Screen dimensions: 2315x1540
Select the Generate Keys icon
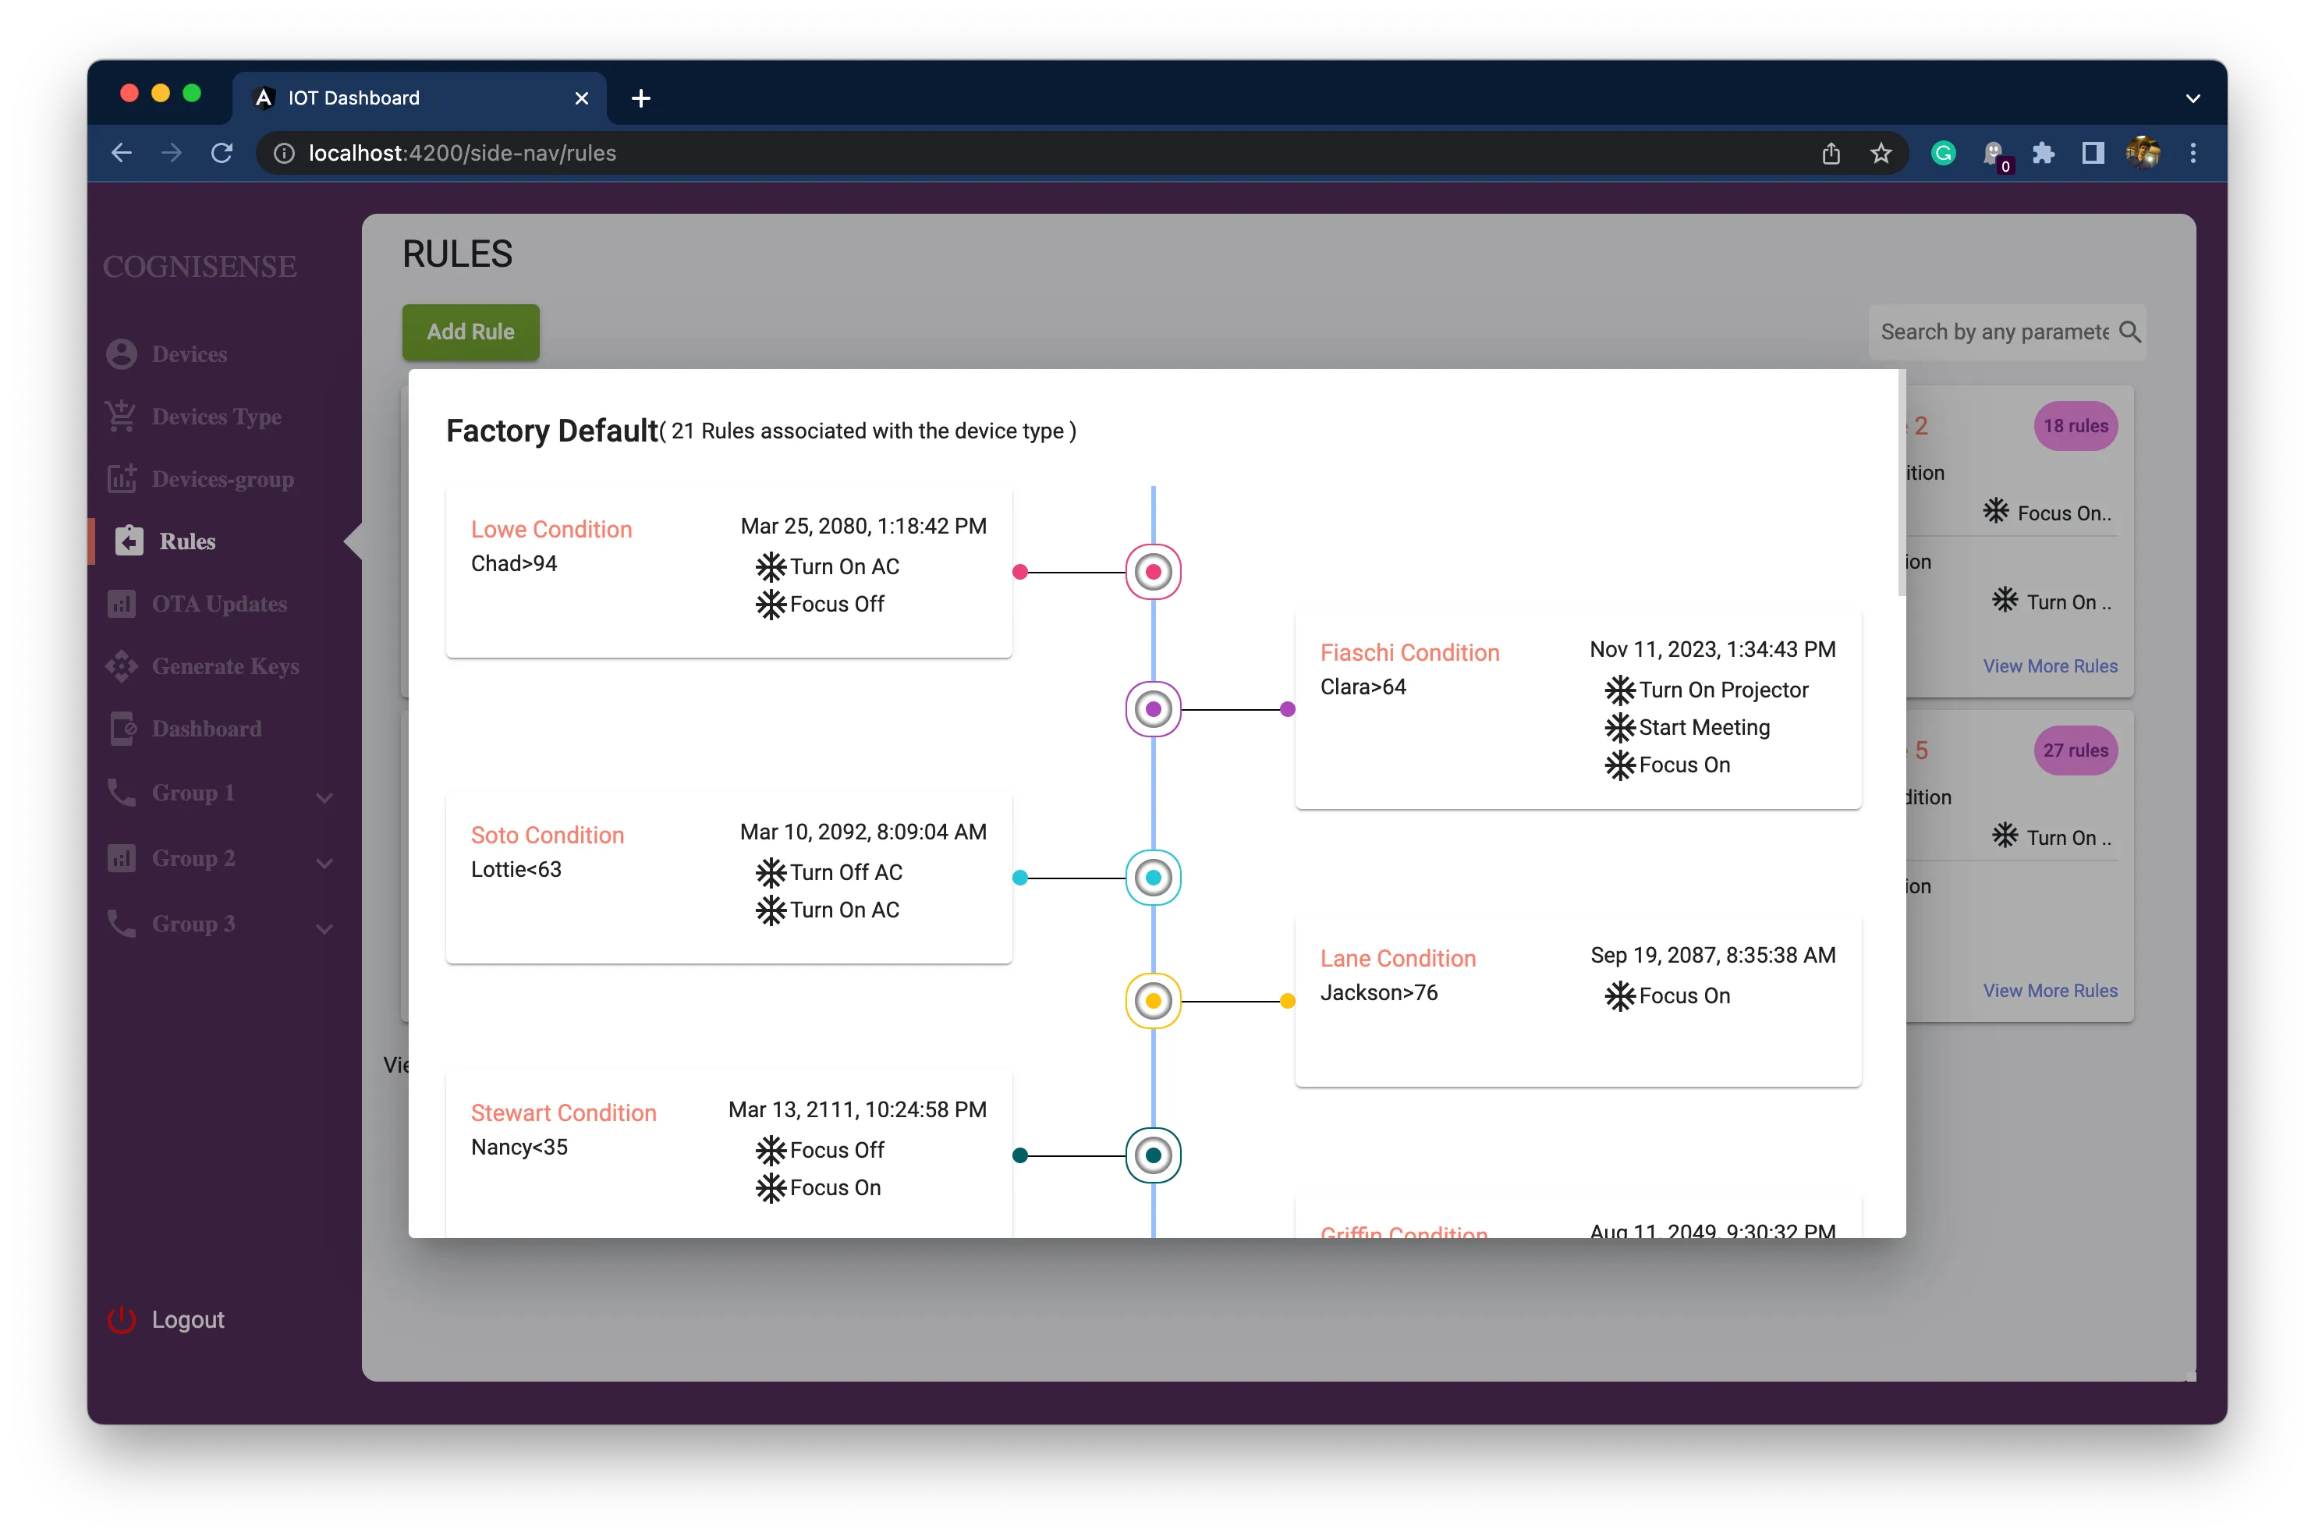click(x=122, y=666)
